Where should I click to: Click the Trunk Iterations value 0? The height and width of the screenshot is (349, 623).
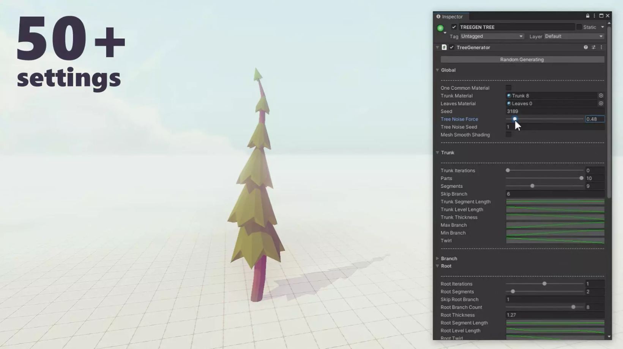(595, 171)
